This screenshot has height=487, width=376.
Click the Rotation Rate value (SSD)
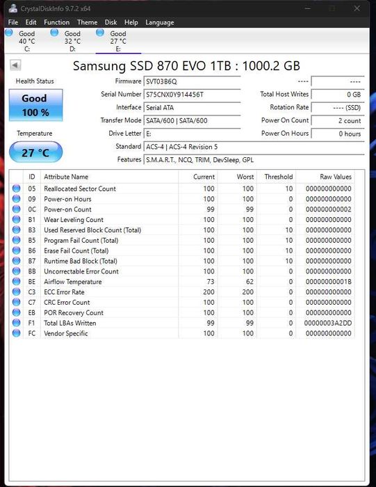tap(338, 107)
